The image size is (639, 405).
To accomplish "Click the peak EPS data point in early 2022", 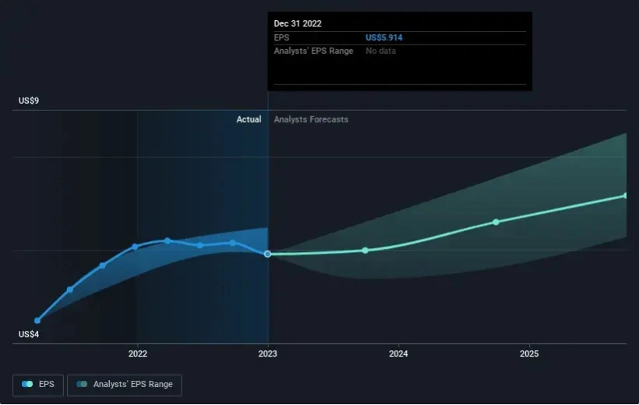I will 168,240.
